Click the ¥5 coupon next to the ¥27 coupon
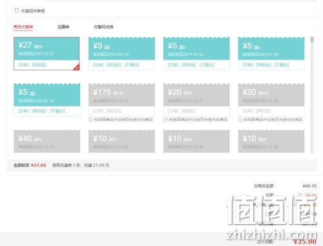 (121, 54)
